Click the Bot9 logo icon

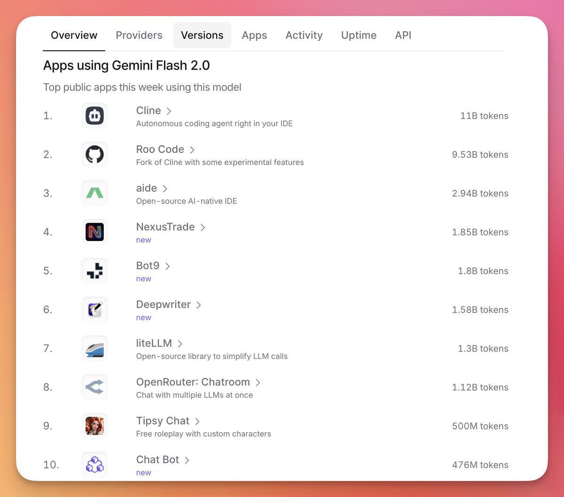pos(94,271)
